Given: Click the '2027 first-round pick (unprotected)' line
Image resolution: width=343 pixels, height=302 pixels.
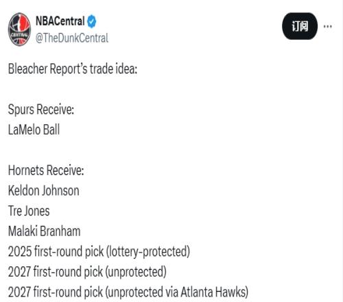Looking at the screenshot, I should click(87, 272).
